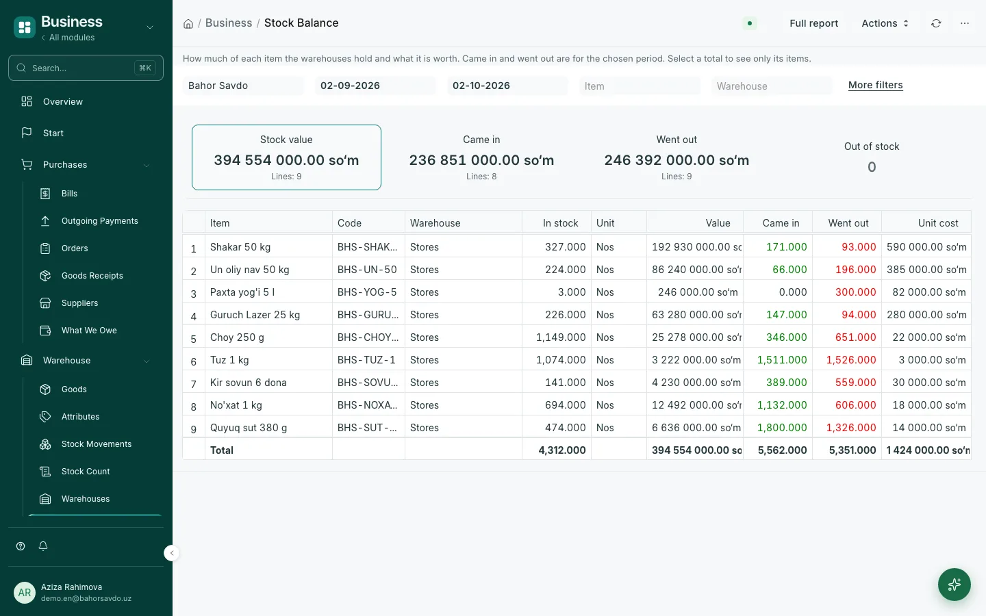This screenshot has height=616, width=986.
Task: Click the Item filter field
Action: click(x=640, y=86)
